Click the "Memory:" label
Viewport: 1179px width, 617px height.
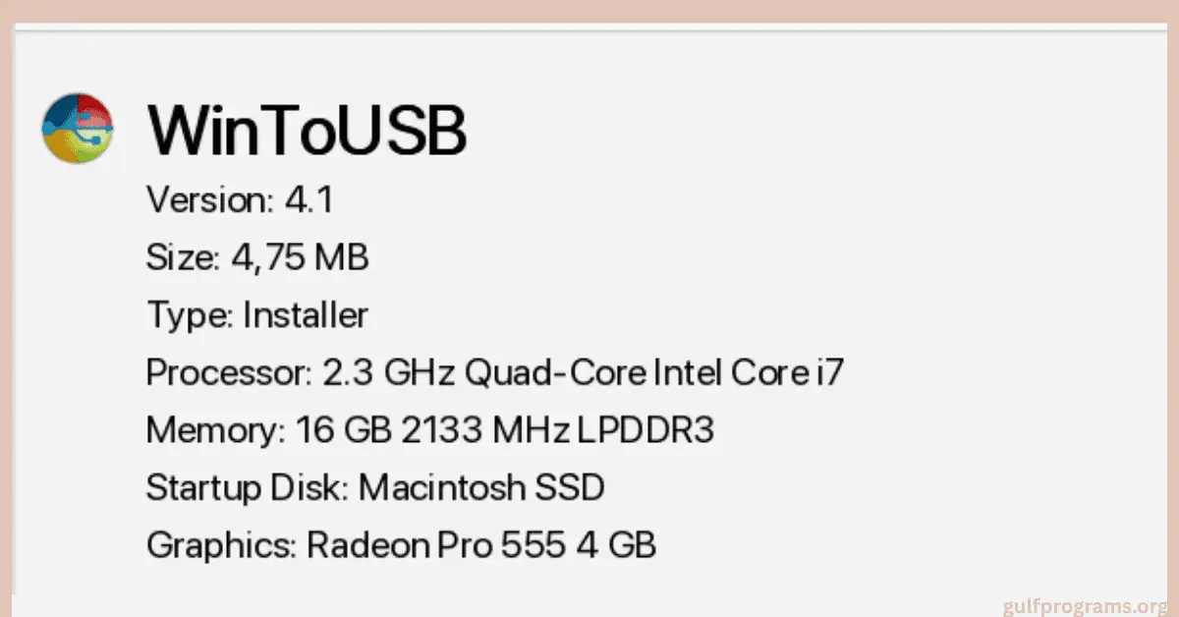(x=215, y=430)
